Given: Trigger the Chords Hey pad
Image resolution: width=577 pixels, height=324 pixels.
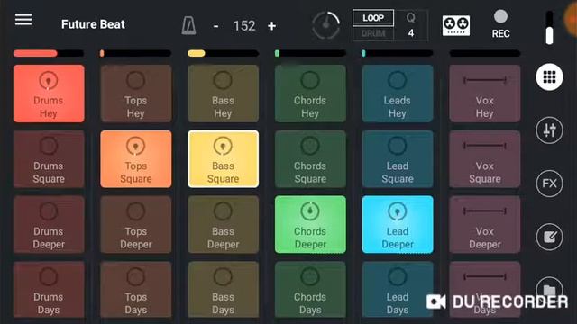Looking at the screenshot, I should [310, 94].
